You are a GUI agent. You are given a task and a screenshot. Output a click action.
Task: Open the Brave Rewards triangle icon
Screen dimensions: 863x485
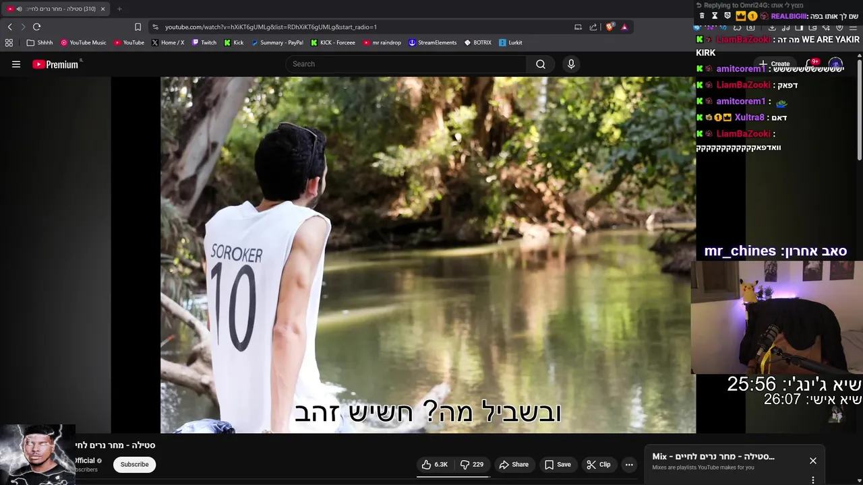[x=624, y=27]
